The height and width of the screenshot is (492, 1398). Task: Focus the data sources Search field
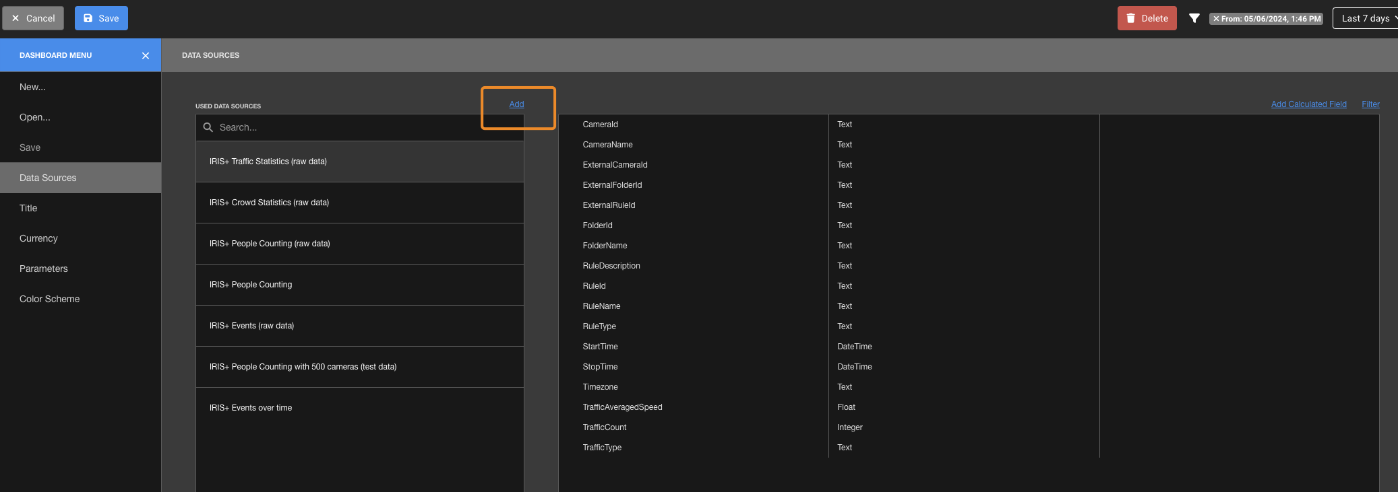coord(364,127)
